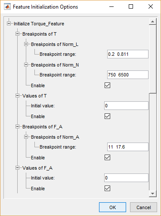The height and width of the screenshot is (216, 161).
Task: Collapse the Initialize Torque_Feature node
Action: [9, 24]
